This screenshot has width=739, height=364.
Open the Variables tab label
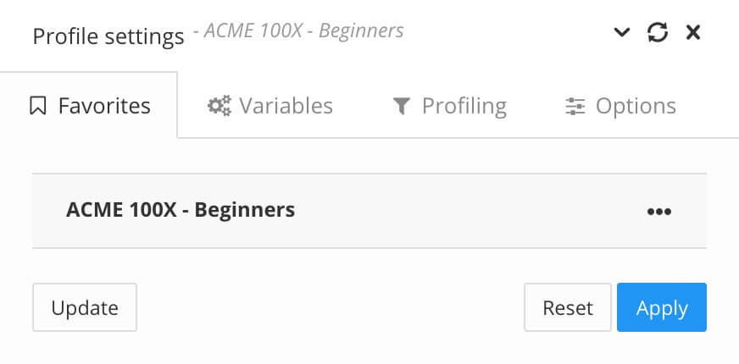(x=286, y=107)
